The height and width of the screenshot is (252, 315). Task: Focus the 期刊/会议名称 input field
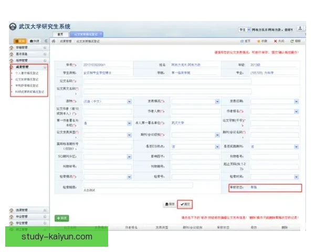(x=275, y=135)
